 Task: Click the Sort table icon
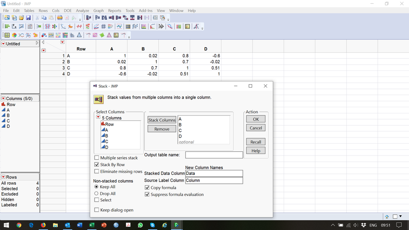point(104,18)
